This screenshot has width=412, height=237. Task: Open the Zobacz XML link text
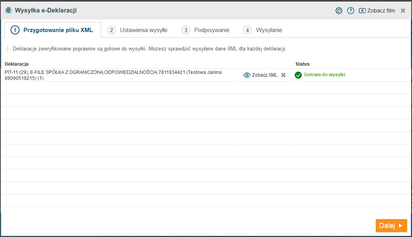point(265,75)
